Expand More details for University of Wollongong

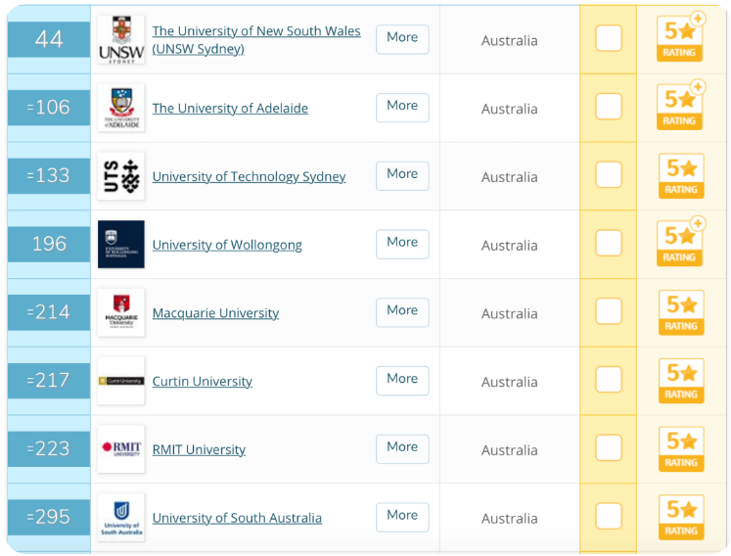coord(402,244)
